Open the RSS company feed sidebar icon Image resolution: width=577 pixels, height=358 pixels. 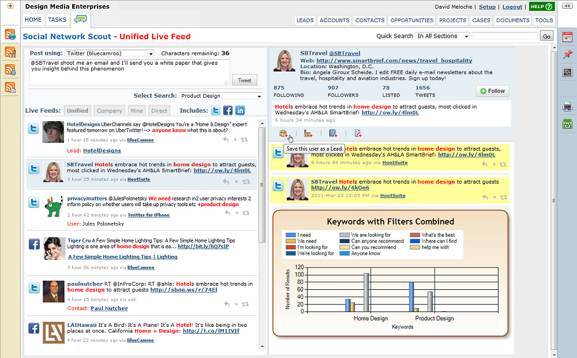point(10,53)
